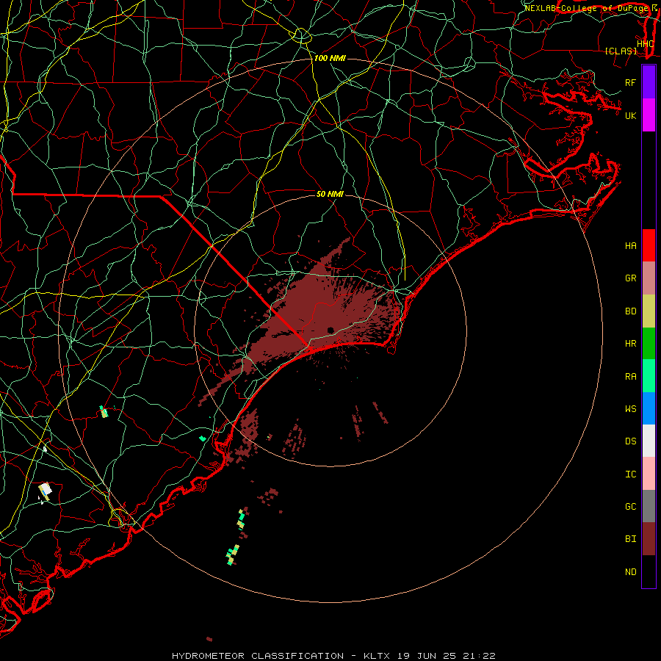Click the ND legend label
The width and height of the screenshot is (661, 661).
click(631, 572)
